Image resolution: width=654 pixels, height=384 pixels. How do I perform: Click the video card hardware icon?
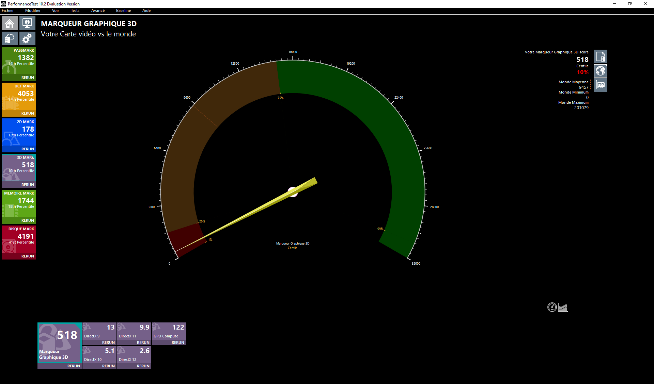(x=600, y=85)
